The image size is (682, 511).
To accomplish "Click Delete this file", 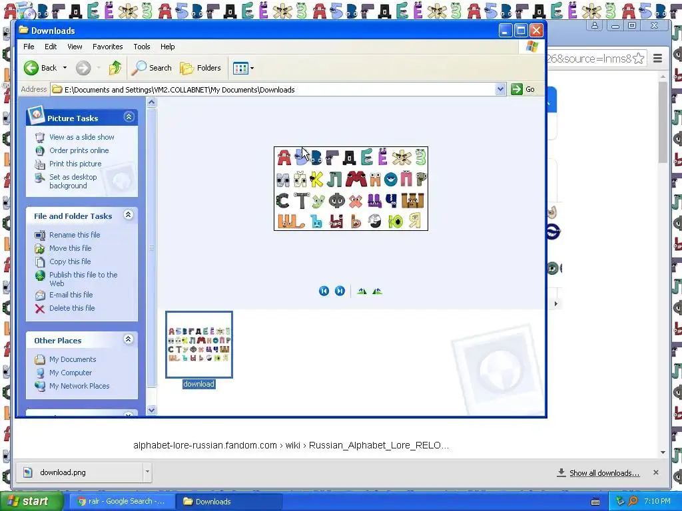I will point(72,308).
